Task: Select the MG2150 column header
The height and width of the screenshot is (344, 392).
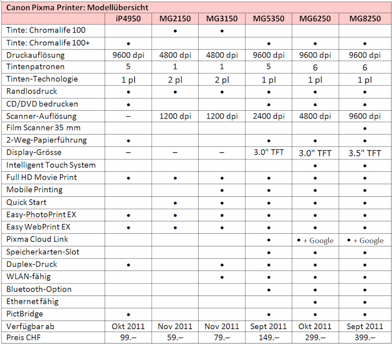Action: 175,19
